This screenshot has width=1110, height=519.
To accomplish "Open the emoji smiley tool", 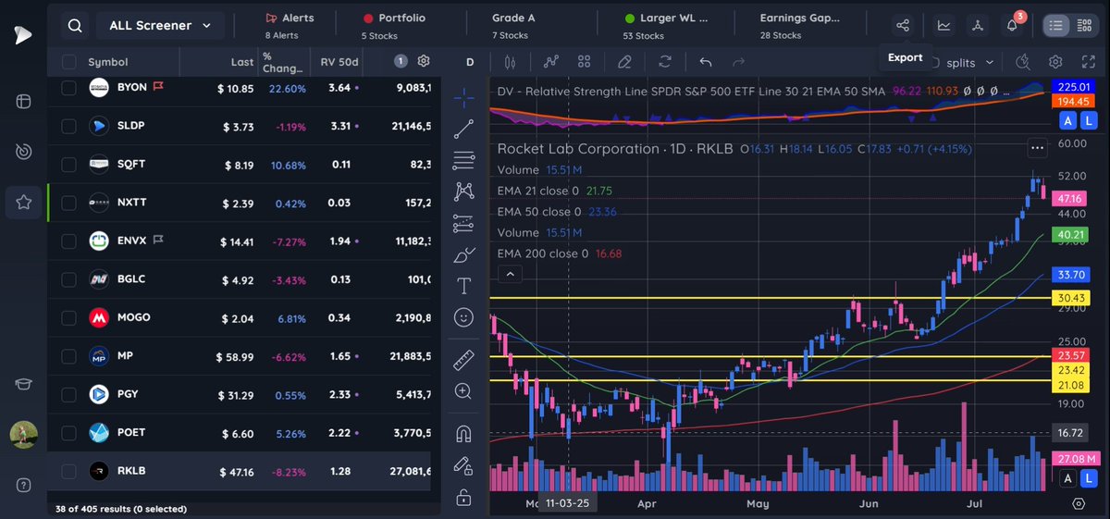I will pyautogui.click(x=464, y=317).
